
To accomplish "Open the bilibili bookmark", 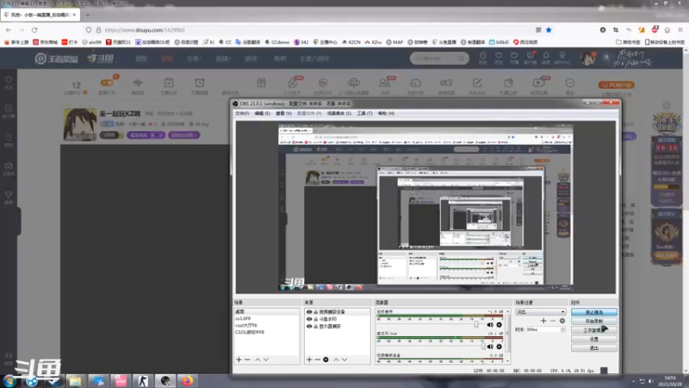I will tap(499, 42).
